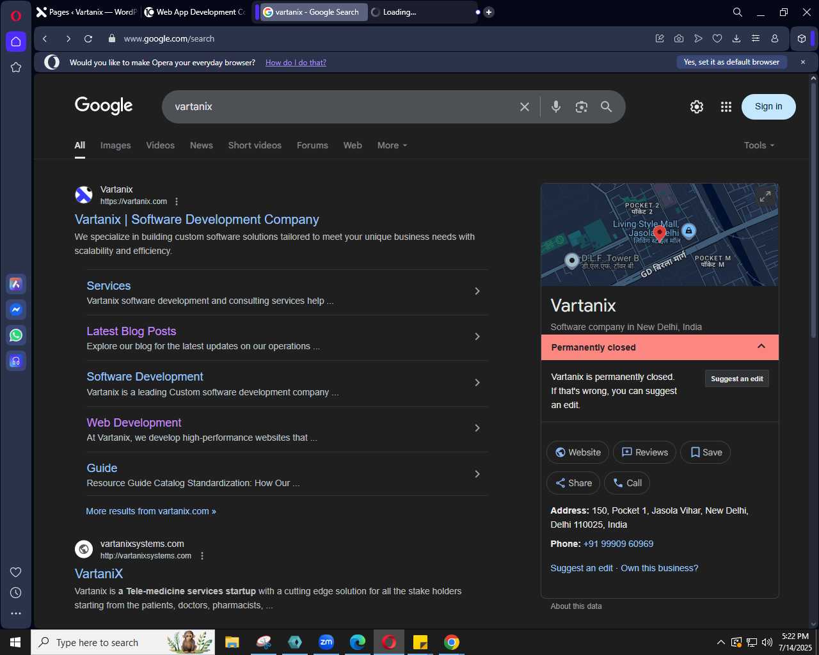Set Opera as default browser

(x=731, y=62)
